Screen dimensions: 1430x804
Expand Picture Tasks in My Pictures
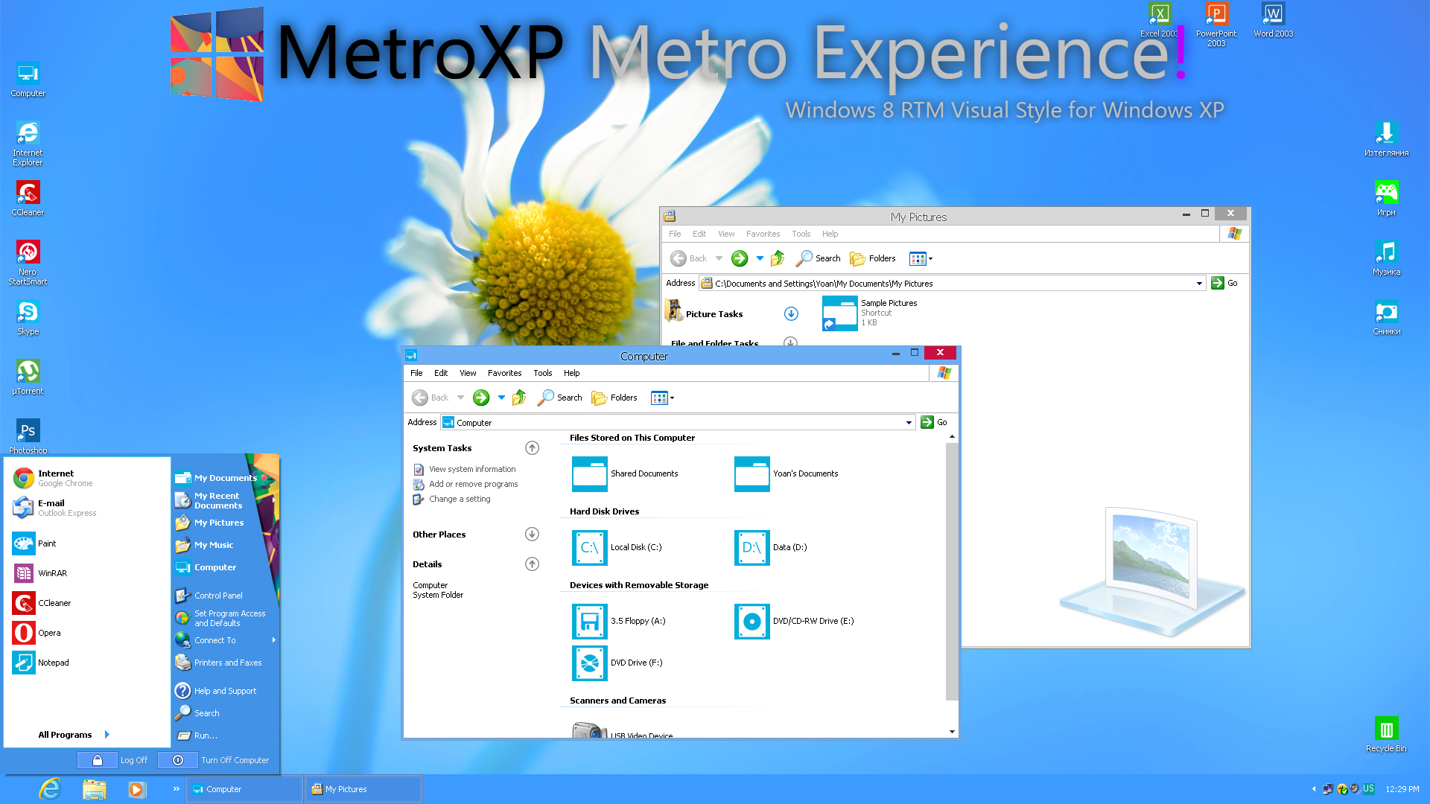coord(791,314)
